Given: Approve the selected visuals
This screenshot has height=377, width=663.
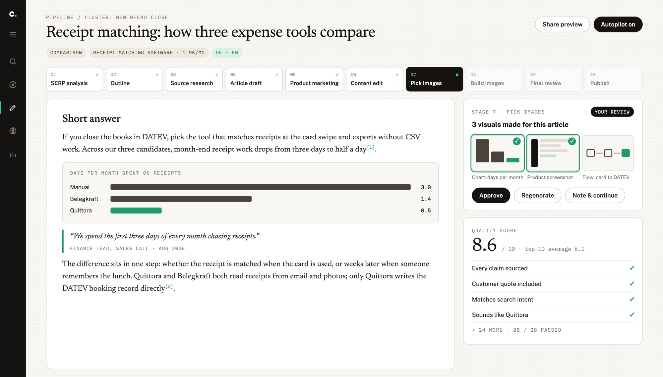Looking at the screenshot, I should tap(491, 196).
